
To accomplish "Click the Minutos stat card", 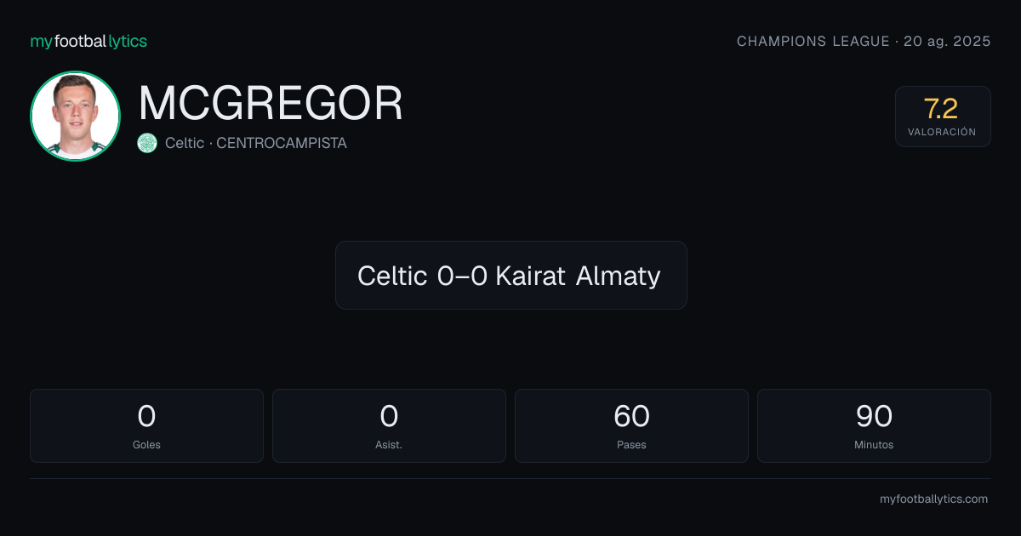I will [x=874, y=425].
